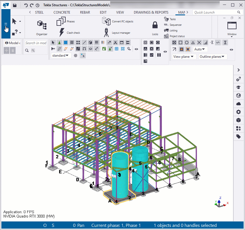Switch to the CONCRETE ribbon tab

click(x=62, y=12)
